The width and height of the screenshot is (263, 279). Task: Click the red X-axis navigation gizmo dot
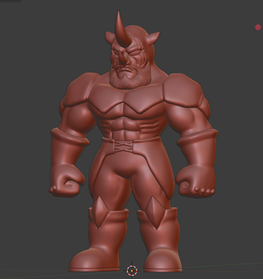(x=258, y=27)
